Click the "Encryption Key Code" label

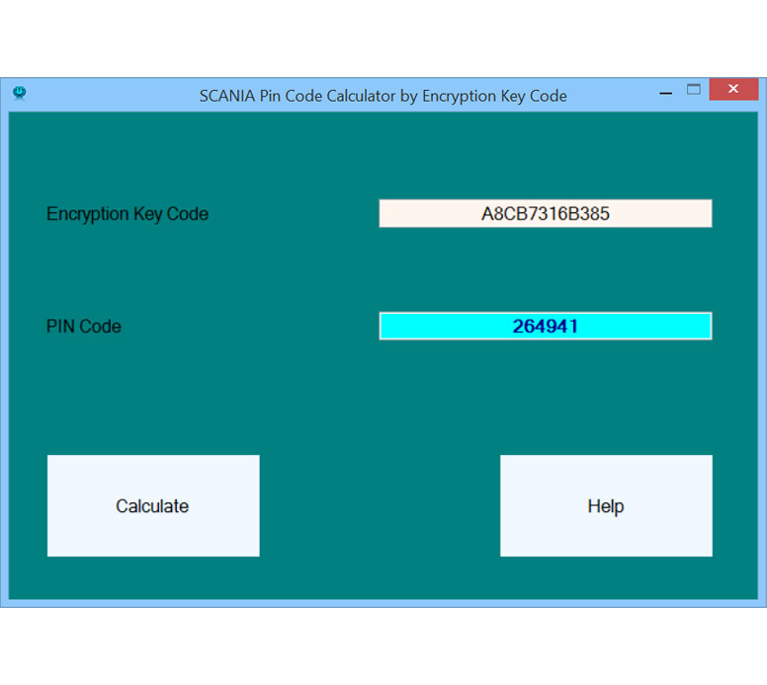tap(127, 214)
